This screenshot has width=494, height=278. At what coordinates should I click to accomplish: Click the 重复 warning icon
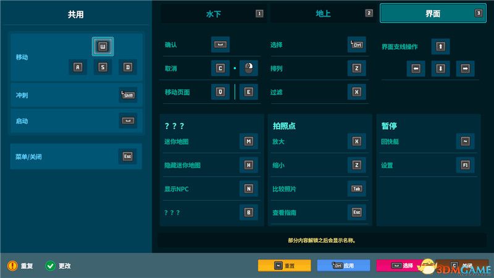tap(12, 266)
